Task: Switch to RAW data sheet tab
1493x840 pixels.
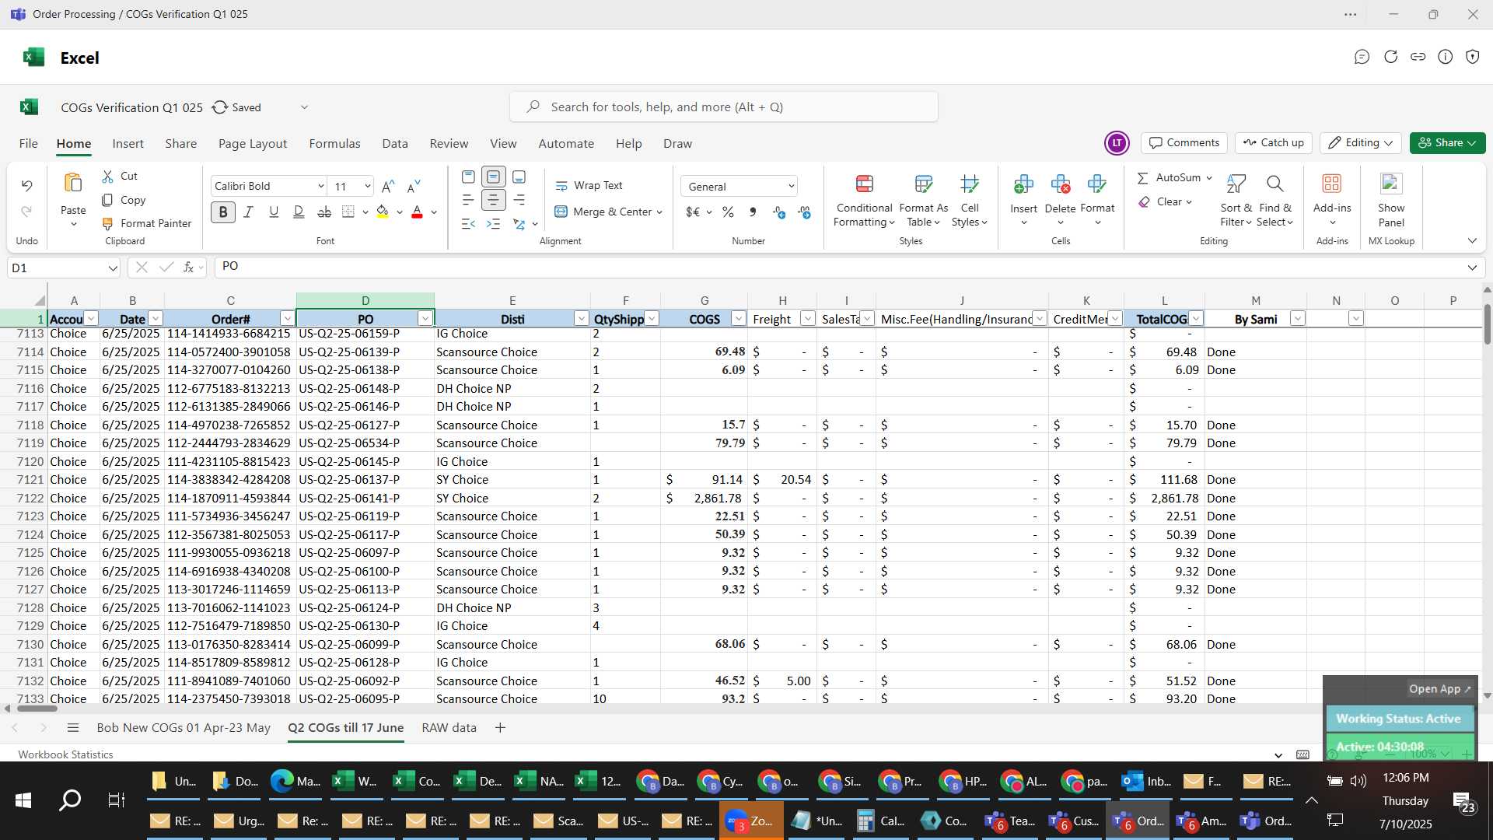Action: click(x=449, y=728)
